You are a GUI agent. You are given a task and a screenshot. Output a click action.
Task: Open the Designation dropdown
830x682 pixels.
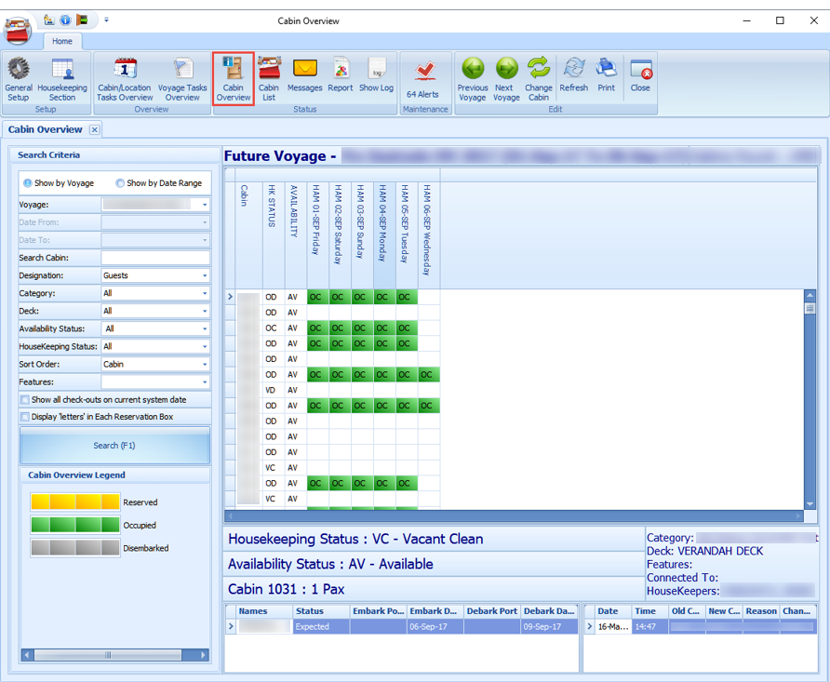(x=207, y=275)
